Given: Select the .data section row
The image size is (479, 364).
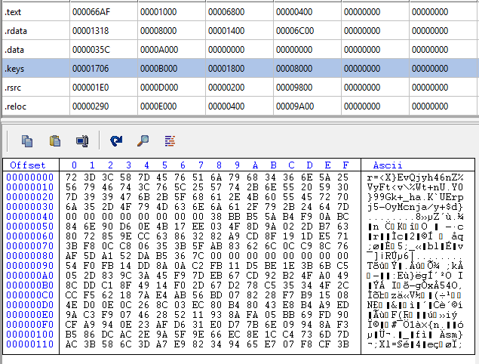Looking at the screenshot, I should coord(34,50).
